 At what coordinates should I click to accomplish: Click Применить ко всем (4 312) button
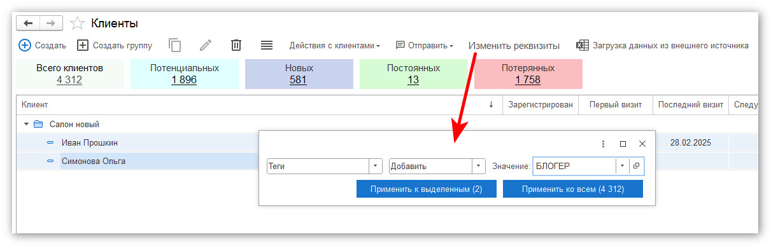click(x=573, y=189)
